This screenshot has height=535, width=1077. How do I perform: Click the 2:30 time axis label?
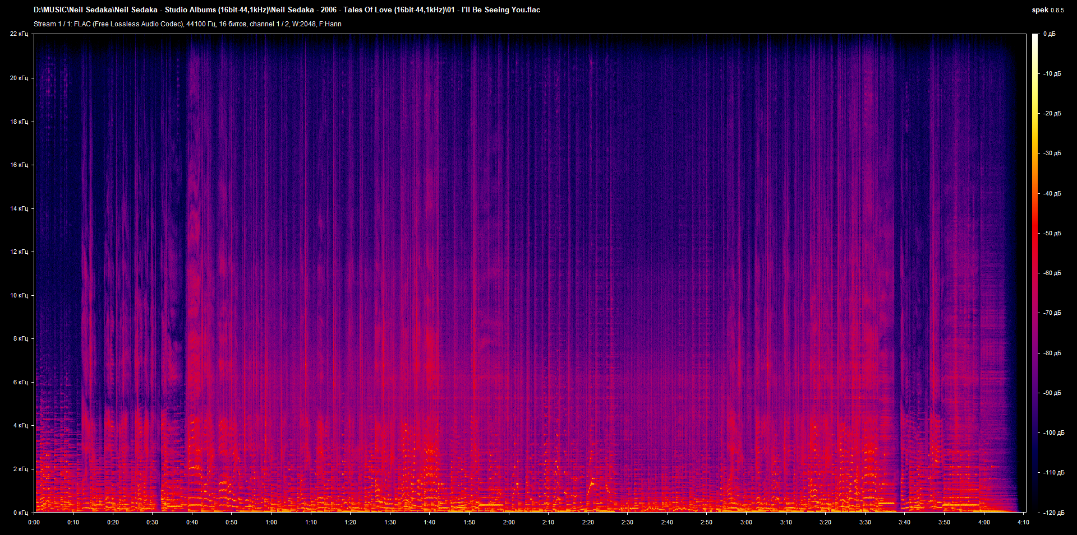[x=628, y=522]
